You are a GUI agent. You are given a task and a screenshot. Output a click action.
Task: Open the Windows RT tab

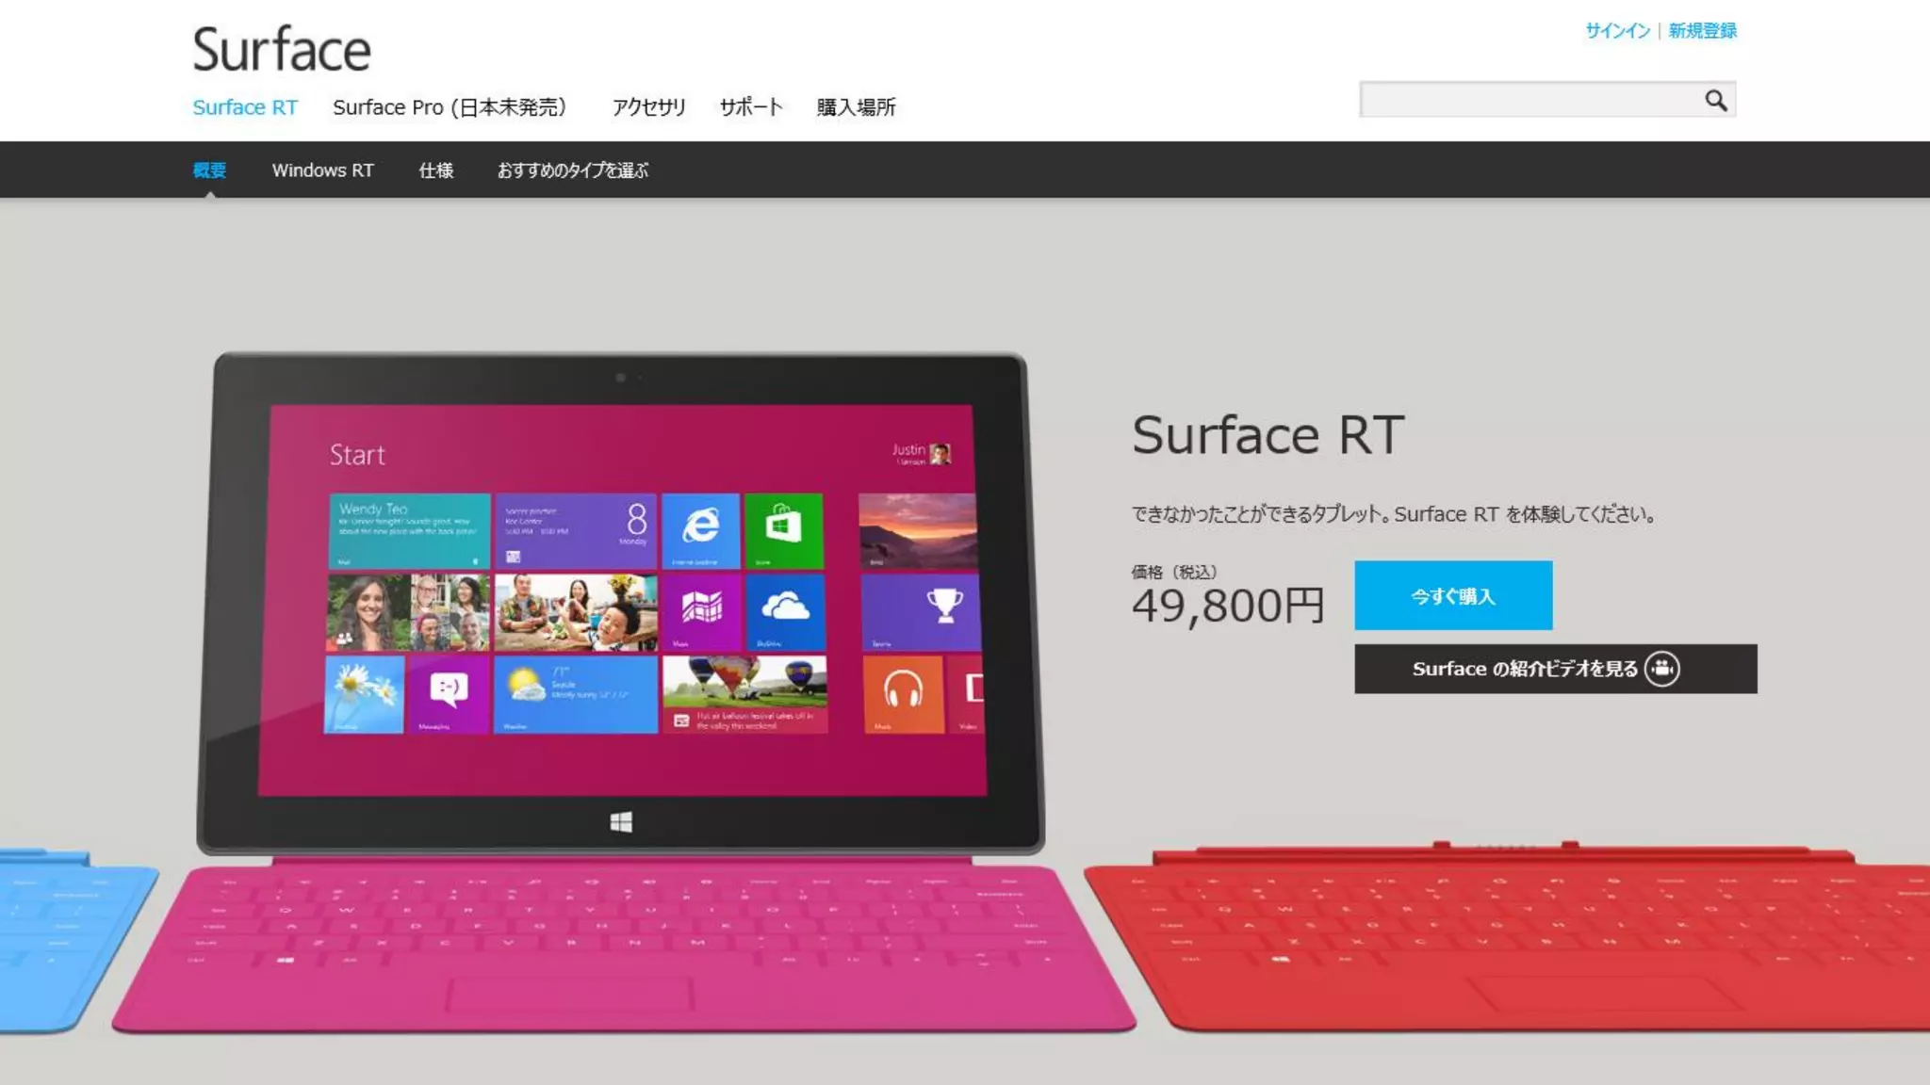(323, 170)
